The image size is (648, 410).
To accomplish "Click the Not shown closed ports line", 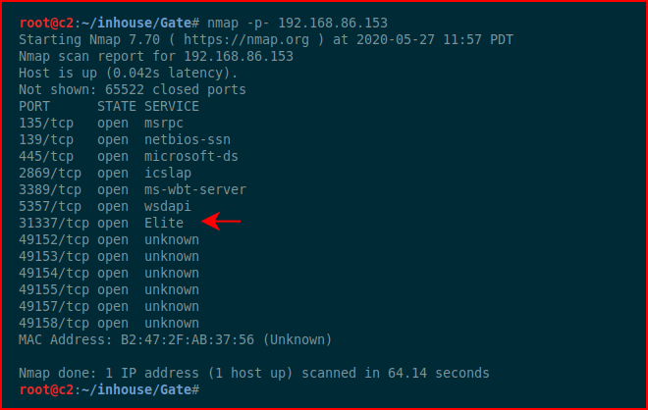I will click(133, 89).
